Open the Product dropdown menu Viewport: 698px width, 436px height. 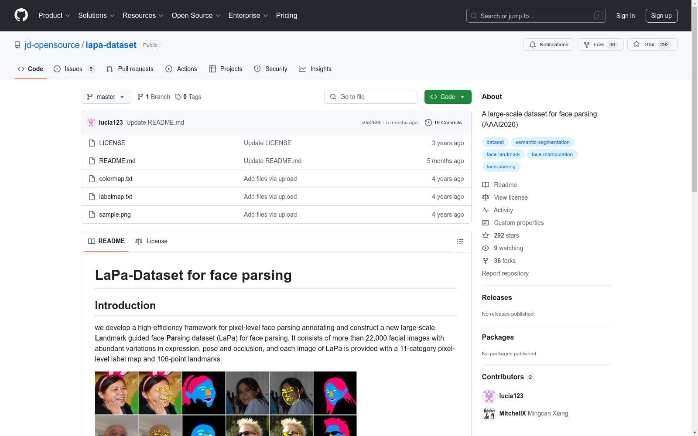54,15
